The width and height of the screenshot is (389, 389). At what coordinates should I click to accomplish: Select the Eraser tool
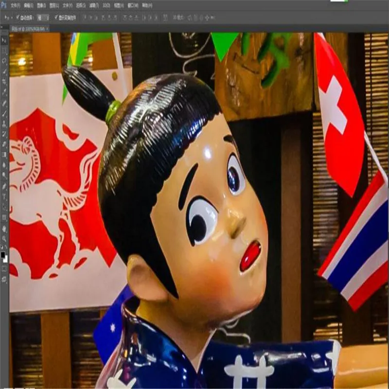click(4, 144)
